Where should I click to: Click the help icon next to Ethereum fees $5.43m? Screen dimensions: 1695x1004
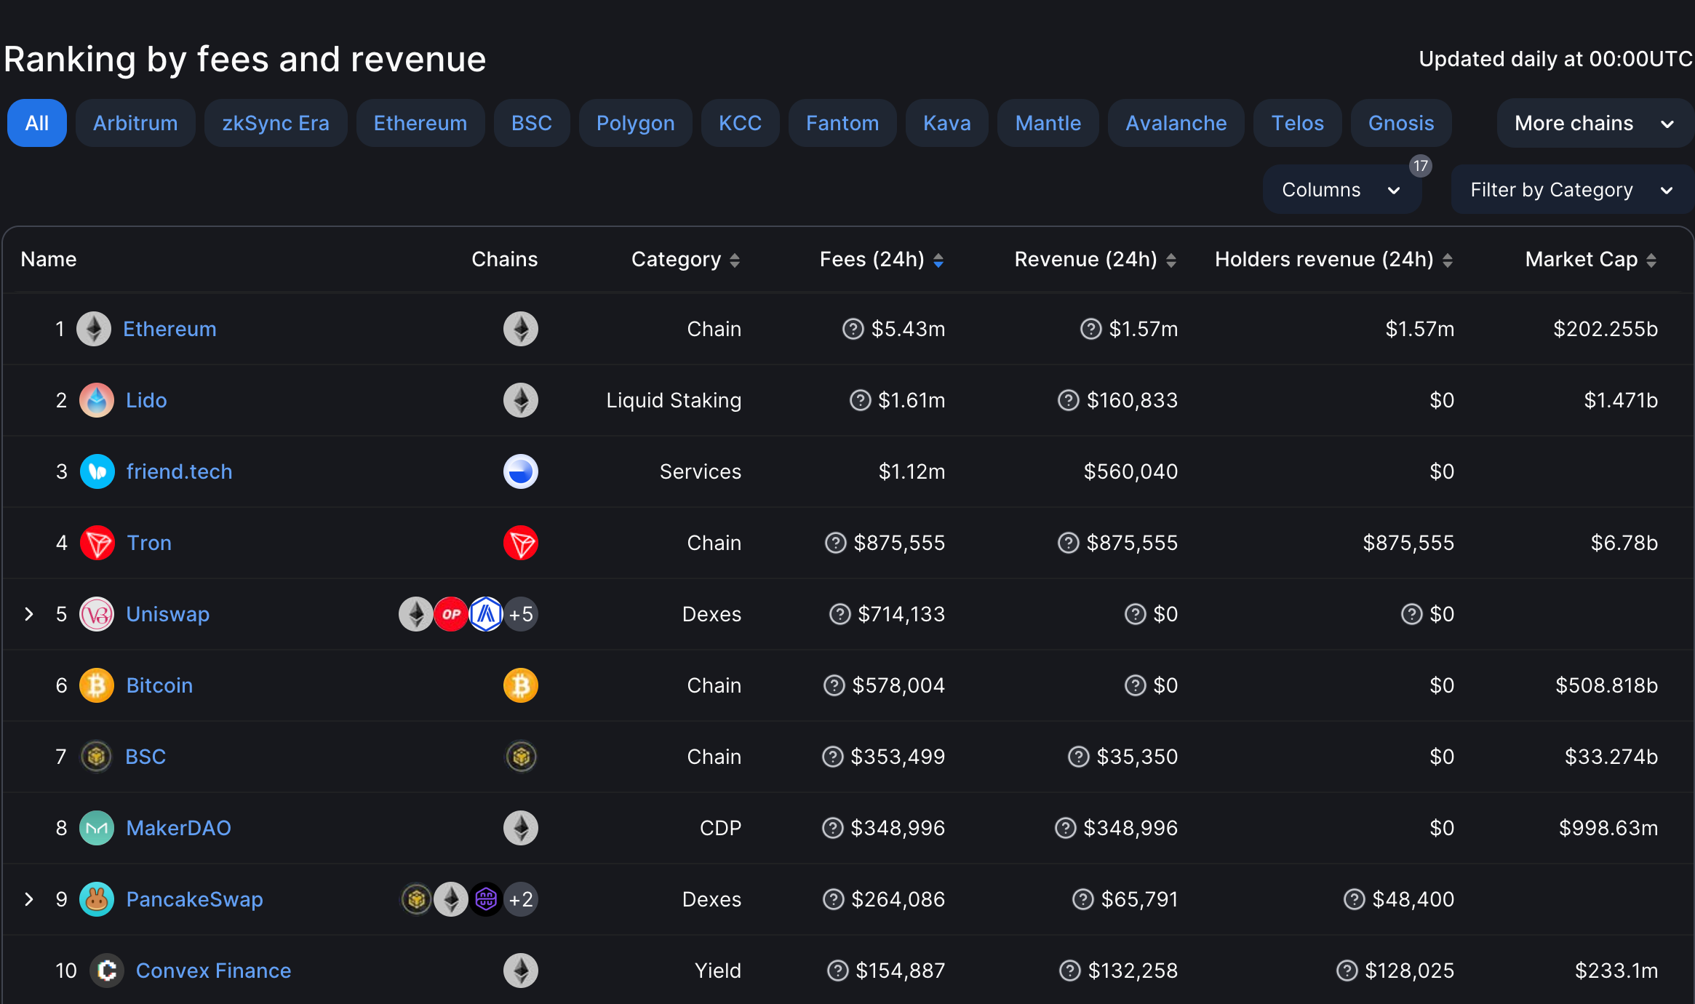[853, 329]
